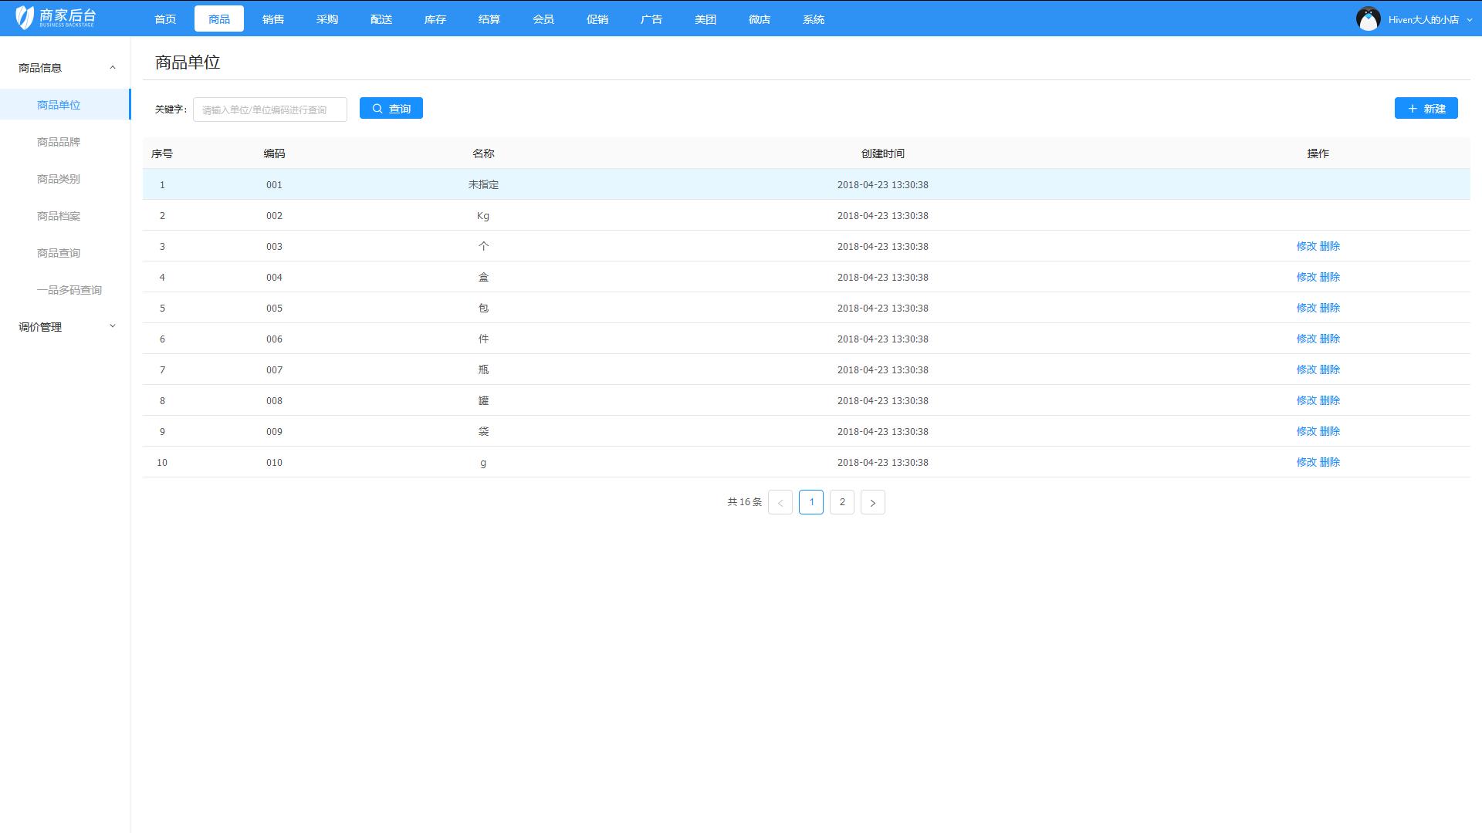Click the penguin user avatar

[1368, 19]
